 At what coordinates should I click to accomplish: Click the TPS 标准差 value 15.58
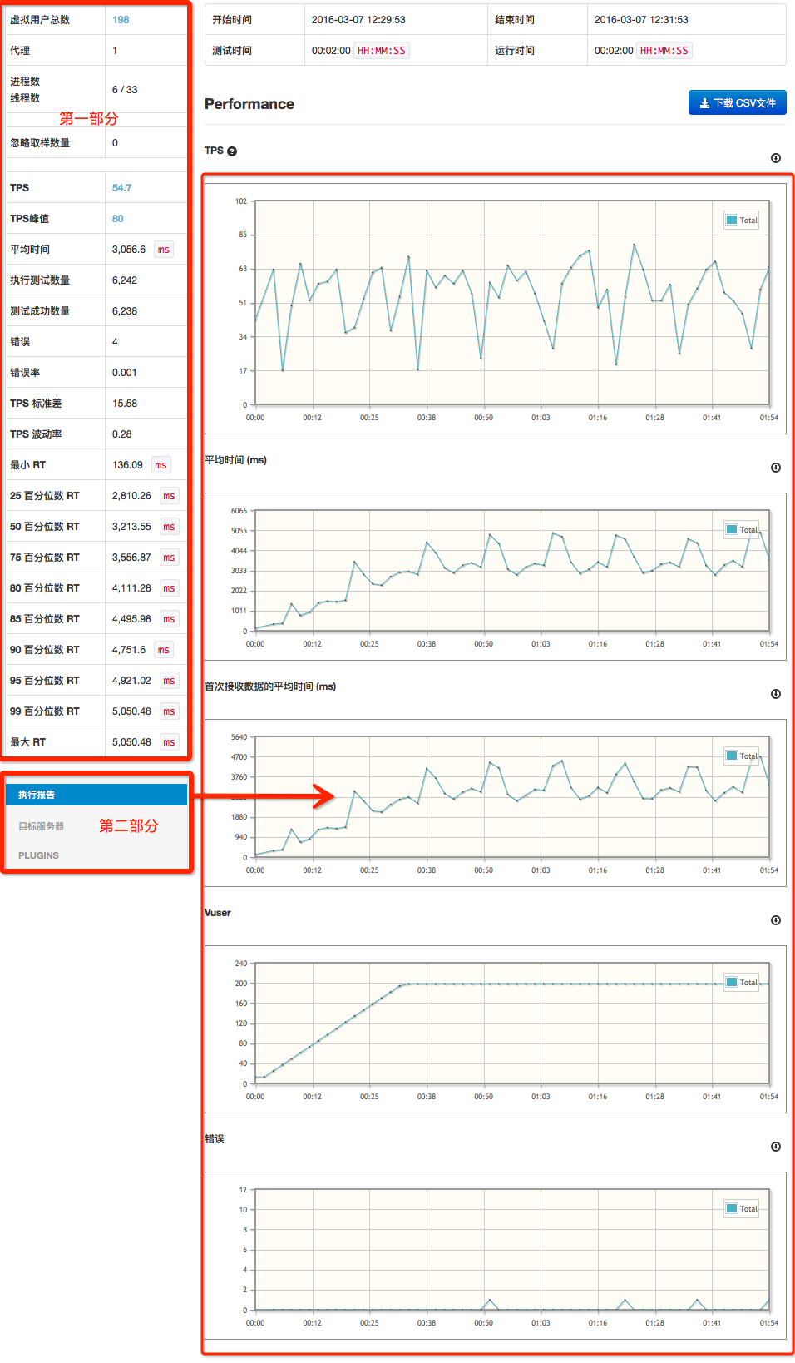pyautogui.click(x=125, y=404)
